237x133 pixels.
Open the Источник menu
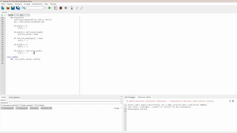coord(18,4)
